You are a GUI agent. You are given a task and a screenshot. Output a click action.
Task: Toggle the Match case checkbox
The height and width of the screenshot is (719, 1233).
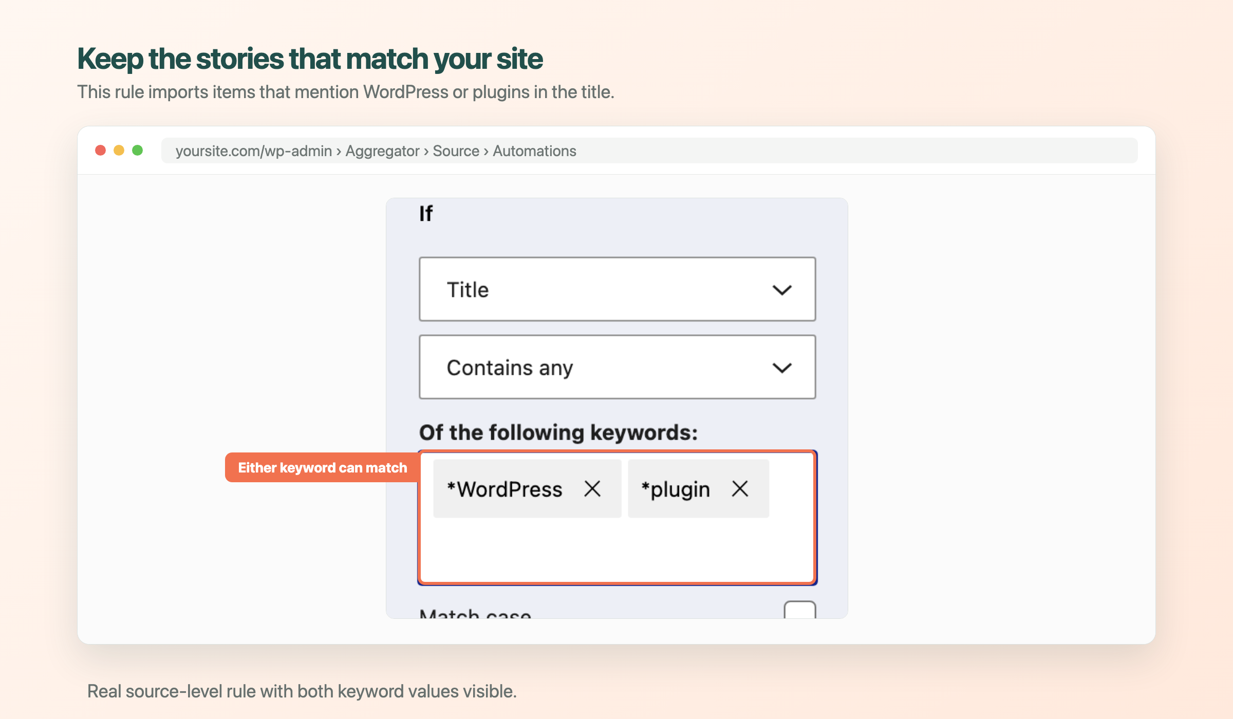799,610
